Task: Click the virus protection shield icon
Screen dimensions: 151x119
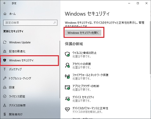Action: click(x=67, y=54)
